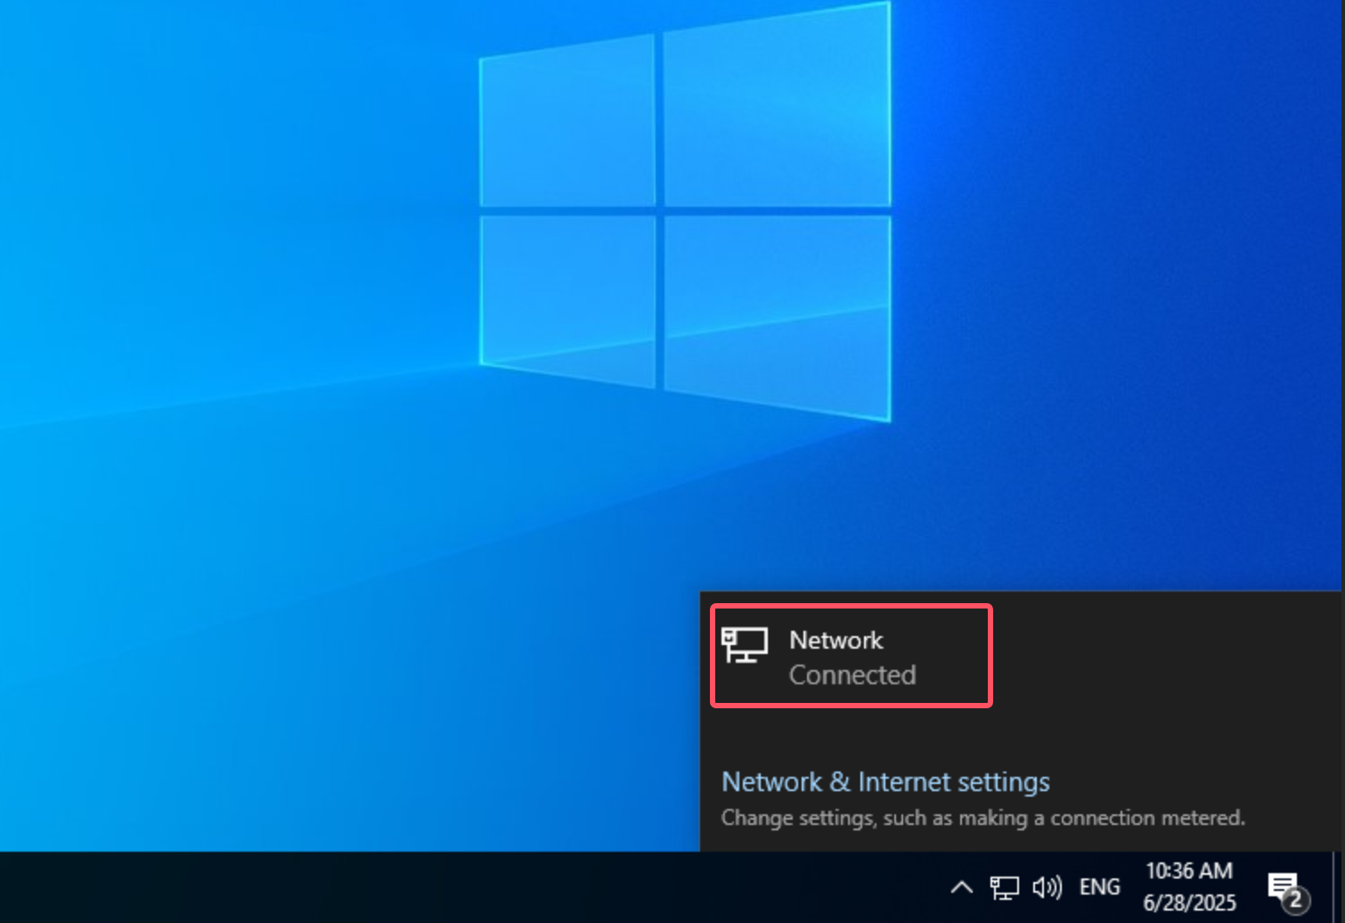The height and width of the screenshot is (923, 1345).
Task: Open Network & Internet settings link
Action: 884,781
